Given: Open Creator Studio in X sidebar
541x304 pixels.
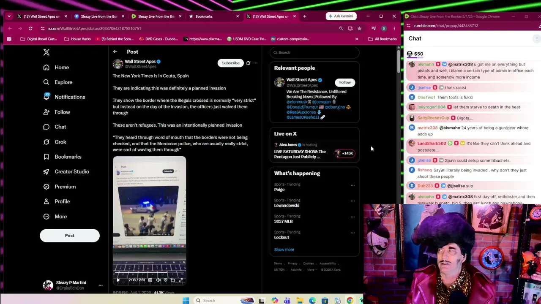Looking at the screenshot, I should [66, 172].
